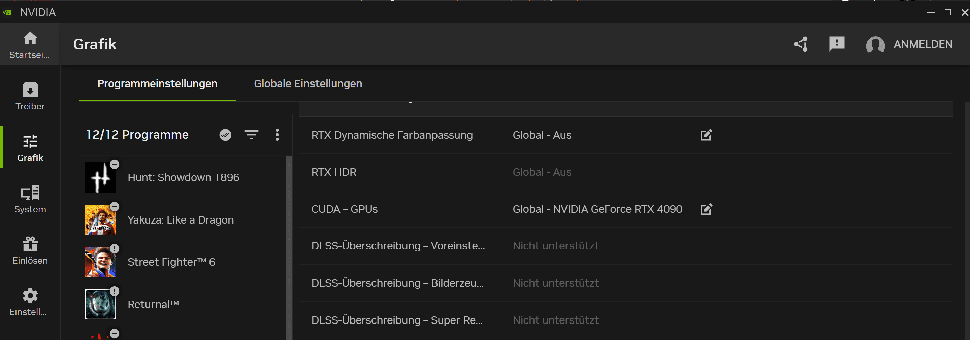Image resolution: width=970 pixels, height=340 pixels.
Task: Click minus badge on Yakuza thumbnail
Action: 115,207
